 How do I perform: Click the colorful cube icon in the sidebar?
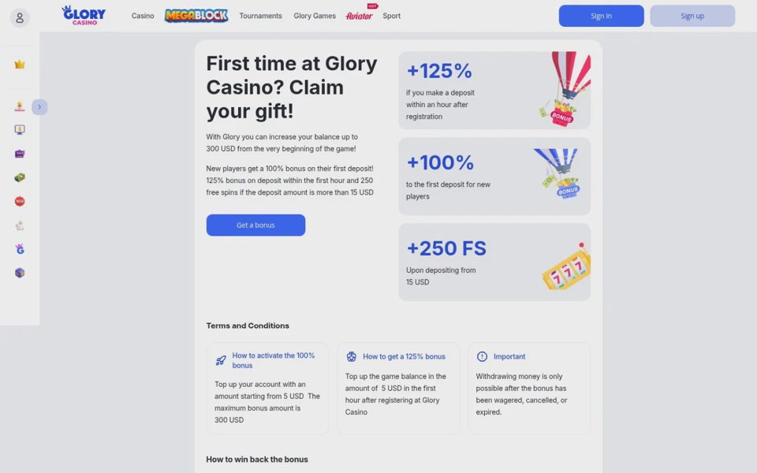[x=20, y=273]
